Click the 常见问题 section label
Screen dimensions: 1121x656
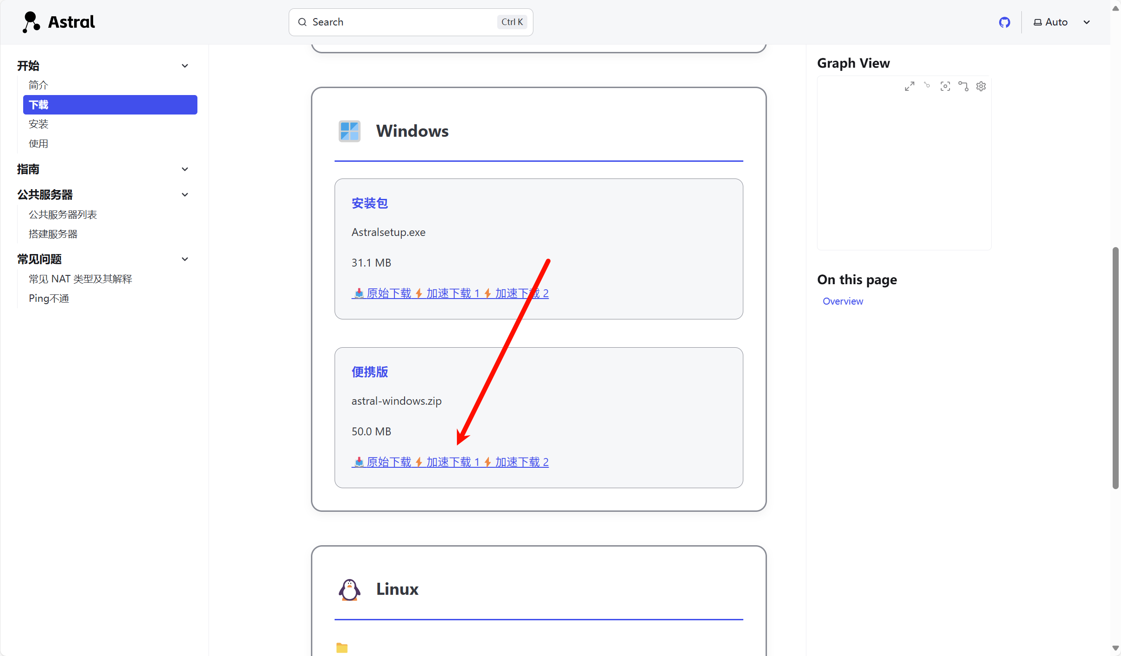click(39, 259)
